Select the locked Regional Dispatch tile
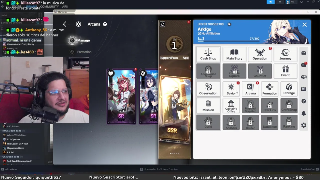The width and height of the screenshot is (320, 180). [250, 105]
